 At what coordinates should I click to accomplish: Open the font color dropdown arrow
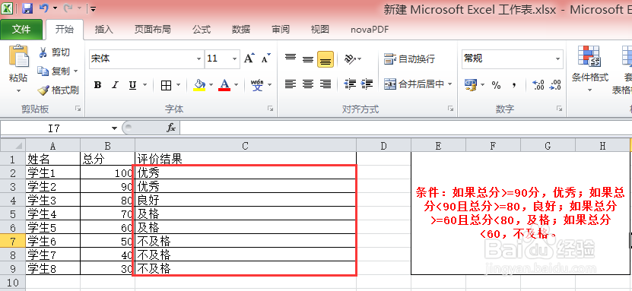click(237, 85)
